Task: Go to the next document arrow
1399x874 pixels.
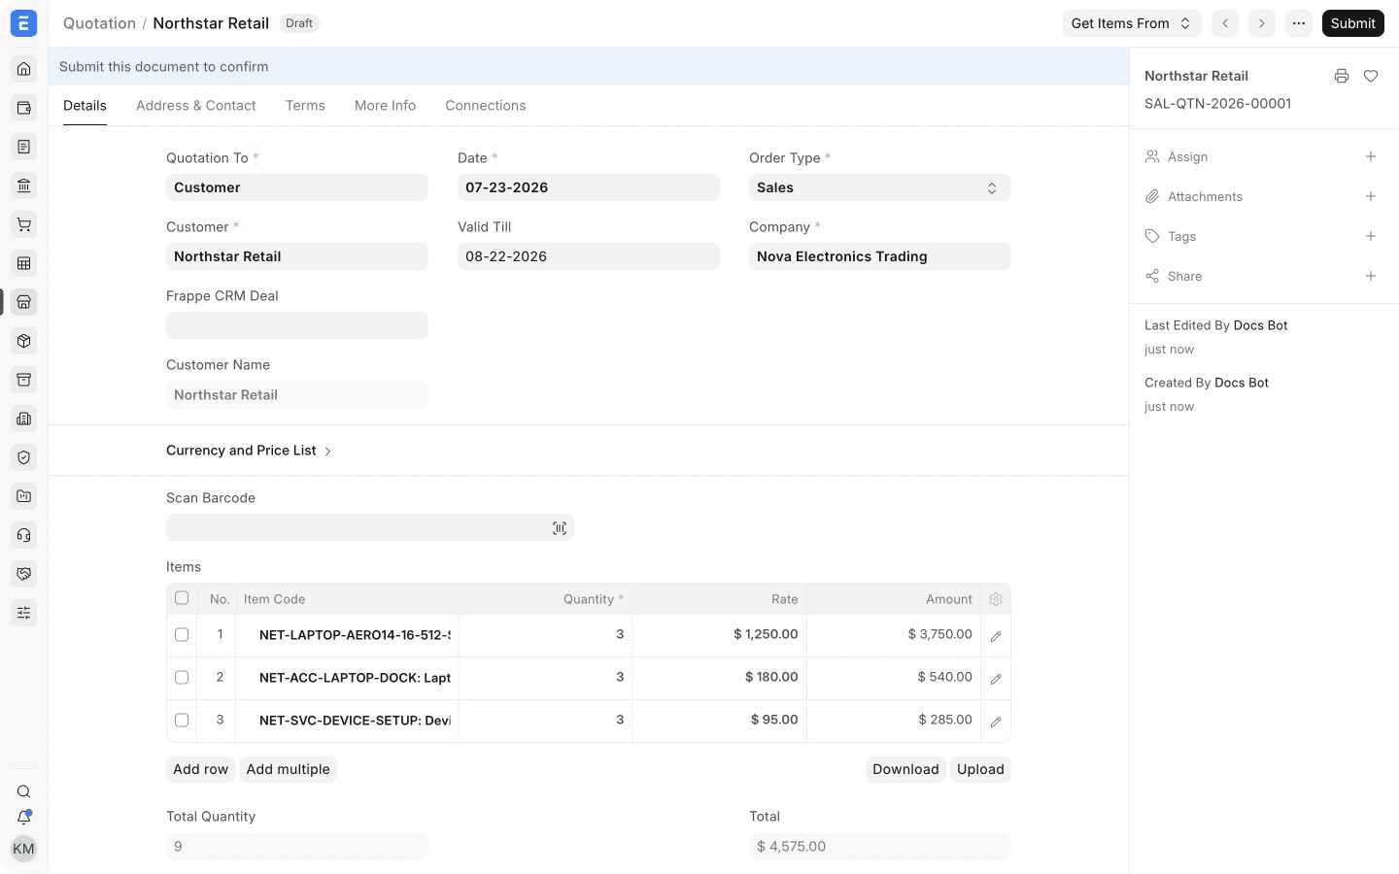Action: pos(1262,23)
